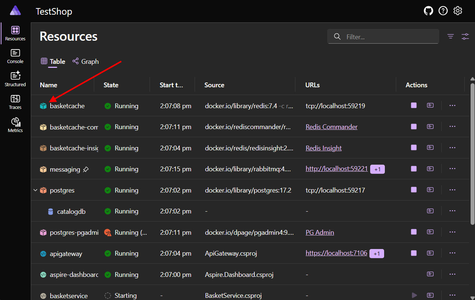Click inside the Filter search field
Image resolution: width=475 pixels, height=300 pixels.
pos(383,36)
